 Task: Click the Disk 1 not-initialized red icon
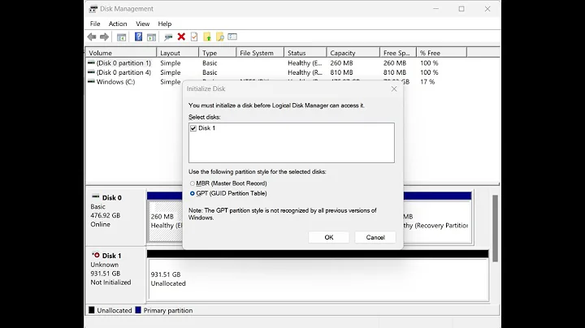click(96, 255)
